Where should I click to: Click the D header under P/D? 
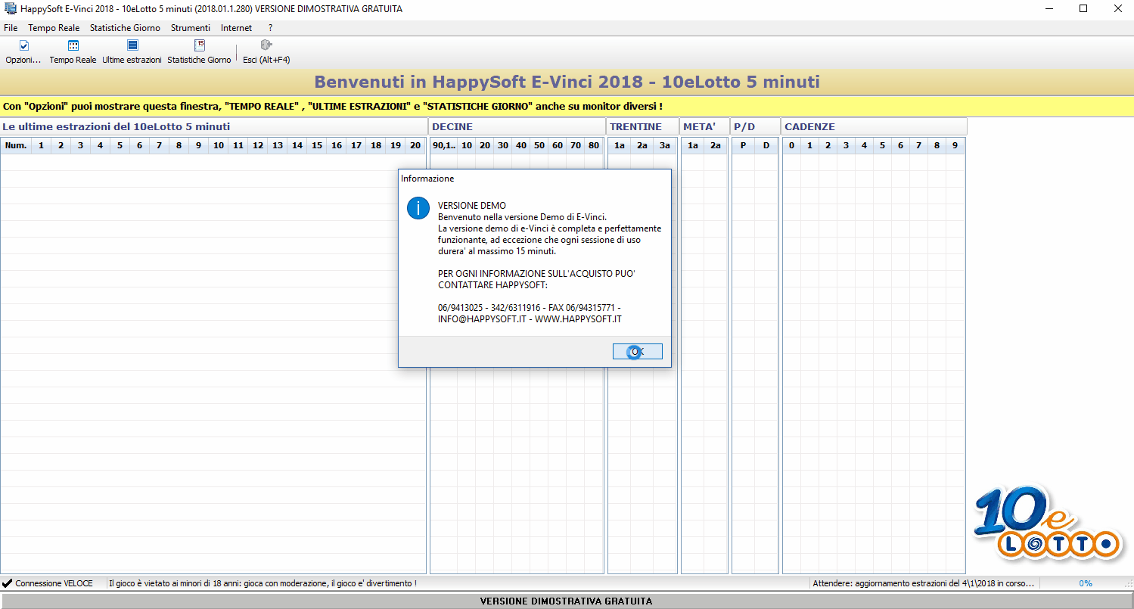(766, 145)
